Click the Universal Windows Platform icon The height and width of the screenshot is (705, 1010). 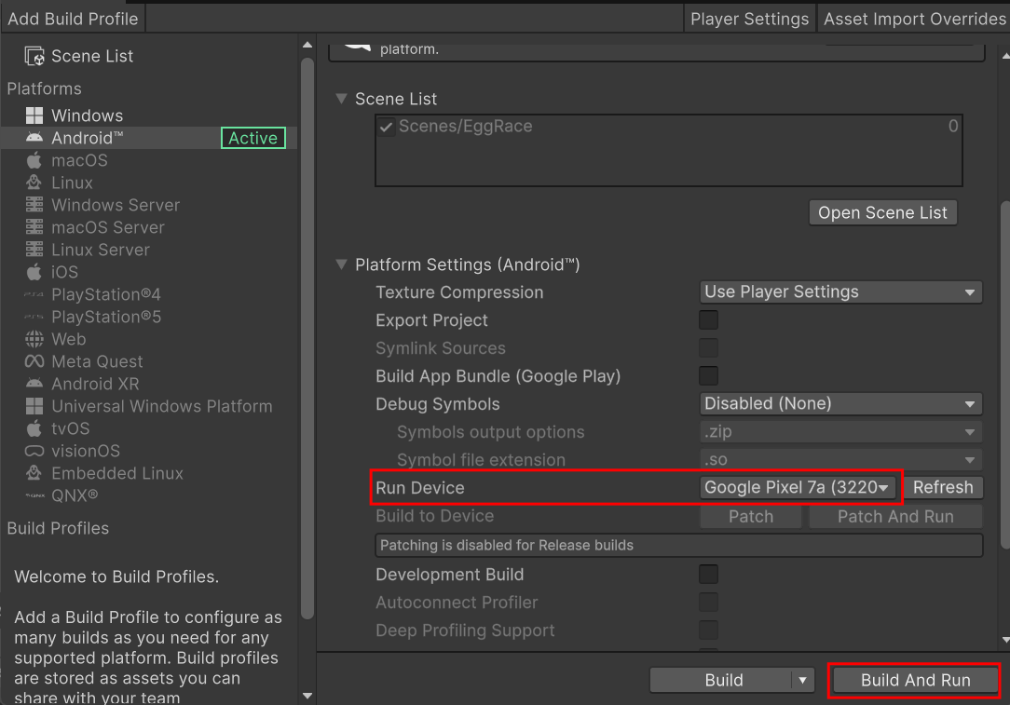coord(34,406)
